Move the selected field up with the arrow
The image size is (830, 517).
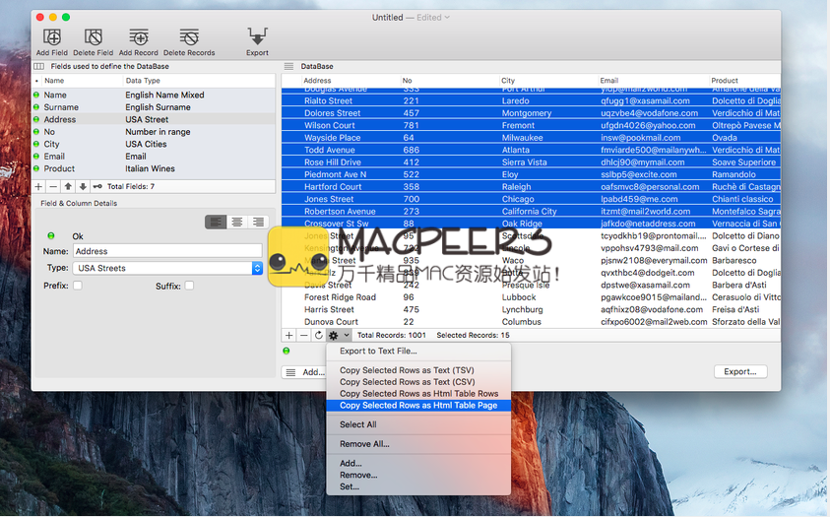pyautogui.click(x=68, y=186)
